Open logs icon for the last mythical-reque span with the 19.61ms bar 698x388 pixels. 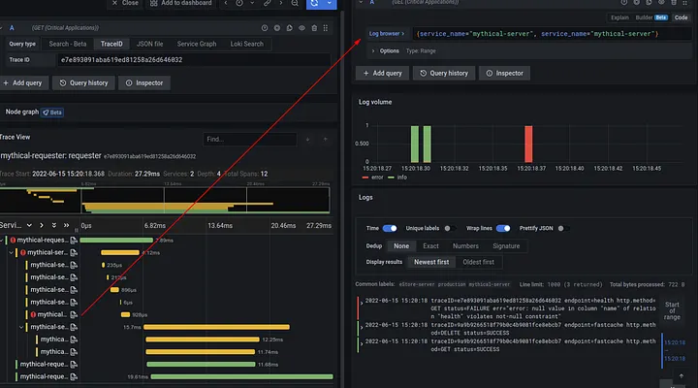[x=74, y=377]
